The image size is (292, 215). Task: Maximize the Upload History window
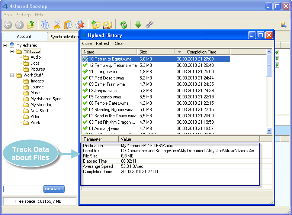coord(260,35)
